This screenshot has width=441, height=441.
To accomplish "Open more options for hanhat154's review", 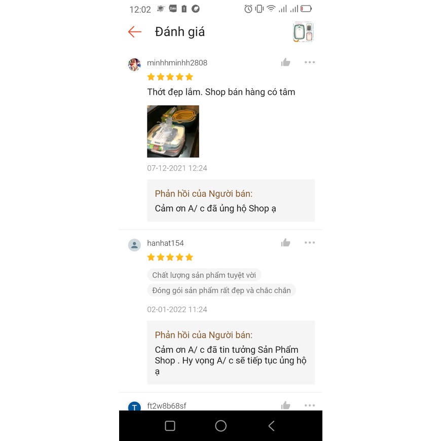I will click(x=310, y=242).
